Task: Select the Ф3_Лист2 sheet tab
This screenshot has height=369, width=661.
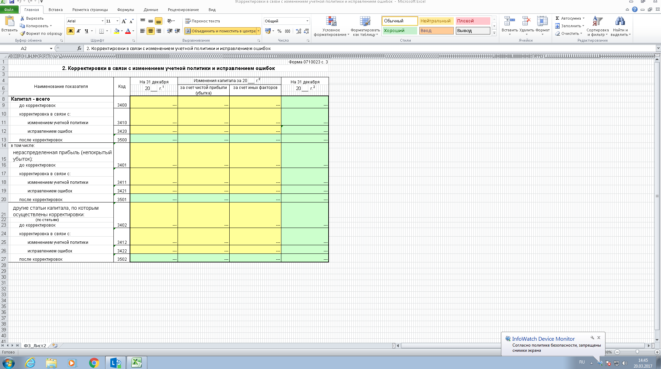Action: 35,346
